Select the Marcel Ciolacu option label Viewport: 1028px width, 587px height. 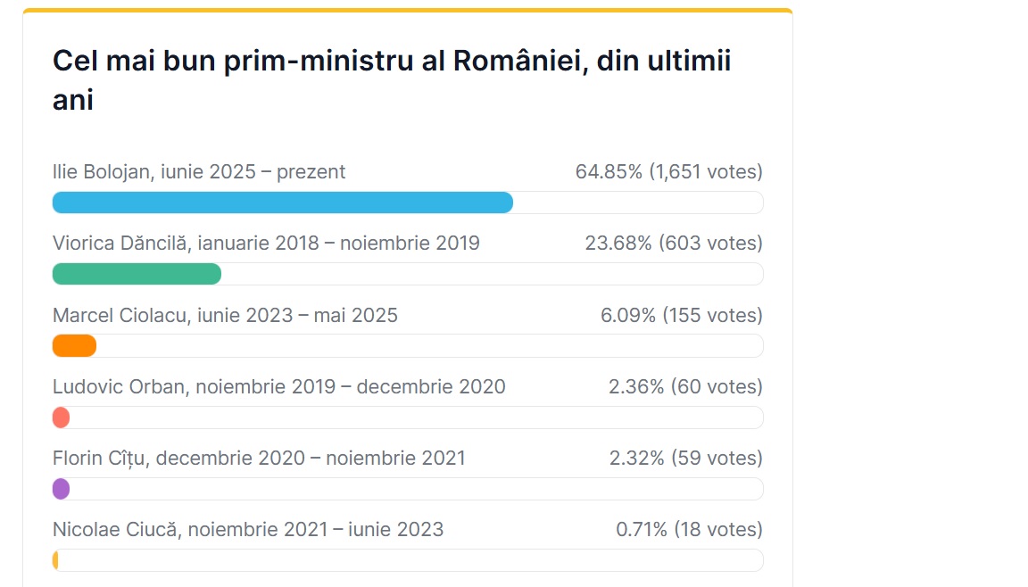[x=225, y=315]
